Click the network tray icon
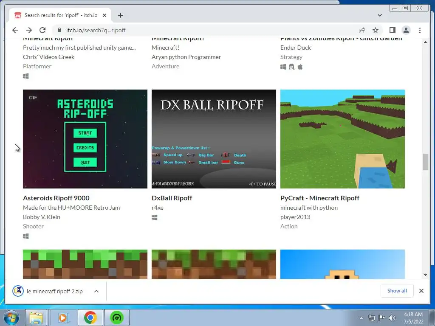 371,318
